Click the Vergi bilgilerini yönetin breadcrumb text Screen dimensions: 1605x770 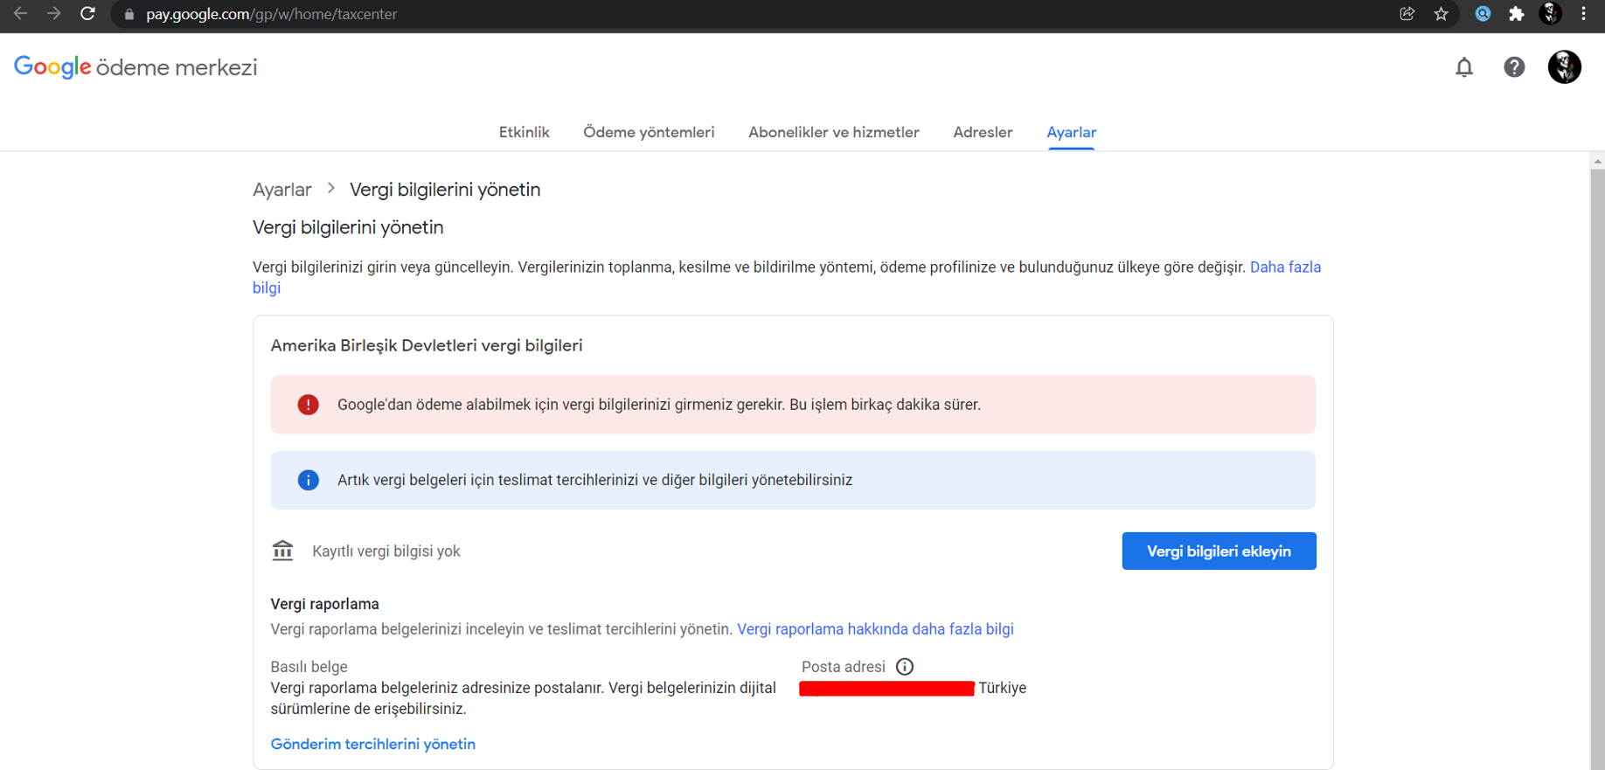(x=445, y=190)
